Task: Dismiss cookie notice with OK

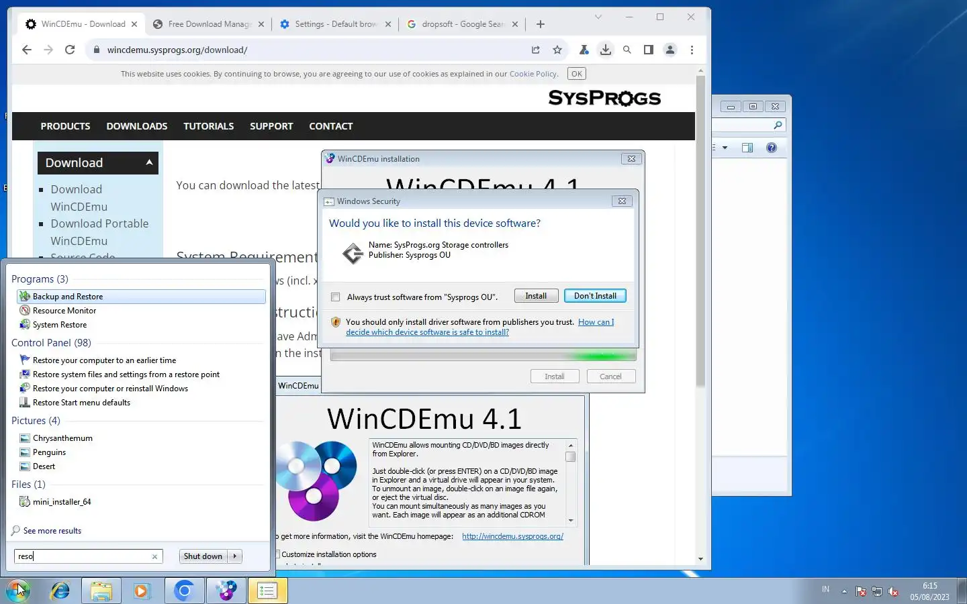Action: [x=576, y=74]
